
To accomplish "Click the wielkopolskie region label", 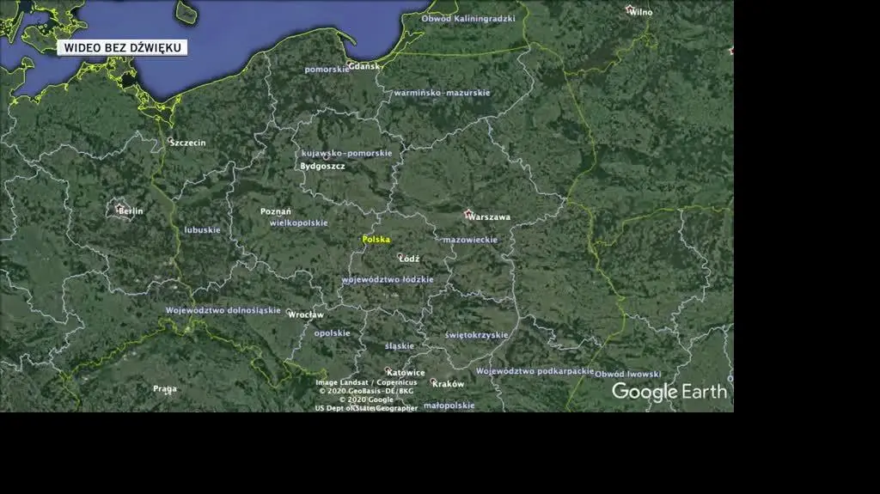I will (298, 223).
